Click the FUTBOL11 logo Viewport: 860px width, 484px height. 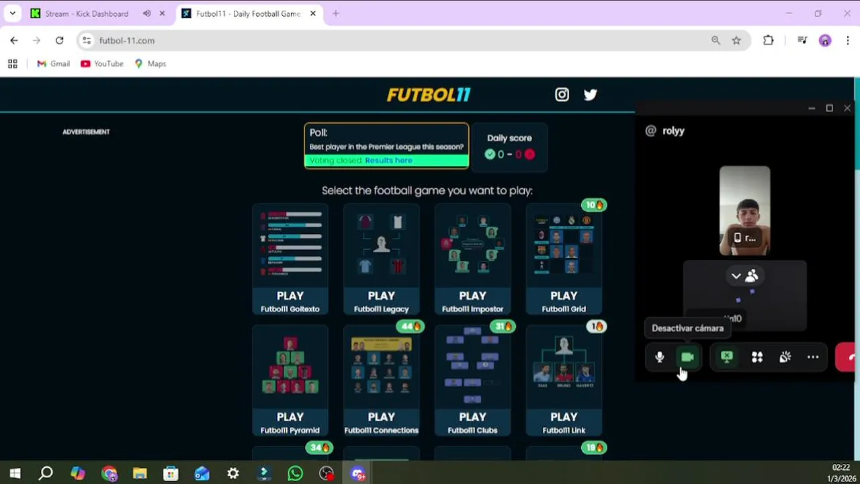[429, 95]
